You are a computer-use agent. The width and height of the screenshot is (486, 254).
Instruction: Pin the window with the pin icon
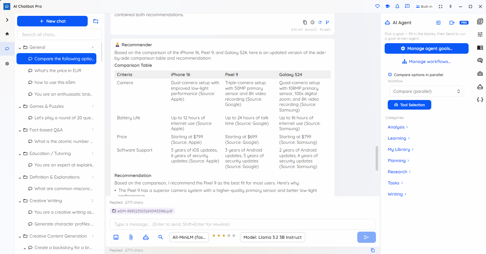(x=451, y=7)
